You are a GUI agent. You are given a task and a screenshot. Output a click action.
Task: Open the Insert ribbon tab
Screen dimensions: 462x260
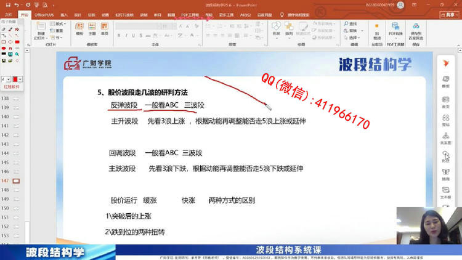coord(64,15)
